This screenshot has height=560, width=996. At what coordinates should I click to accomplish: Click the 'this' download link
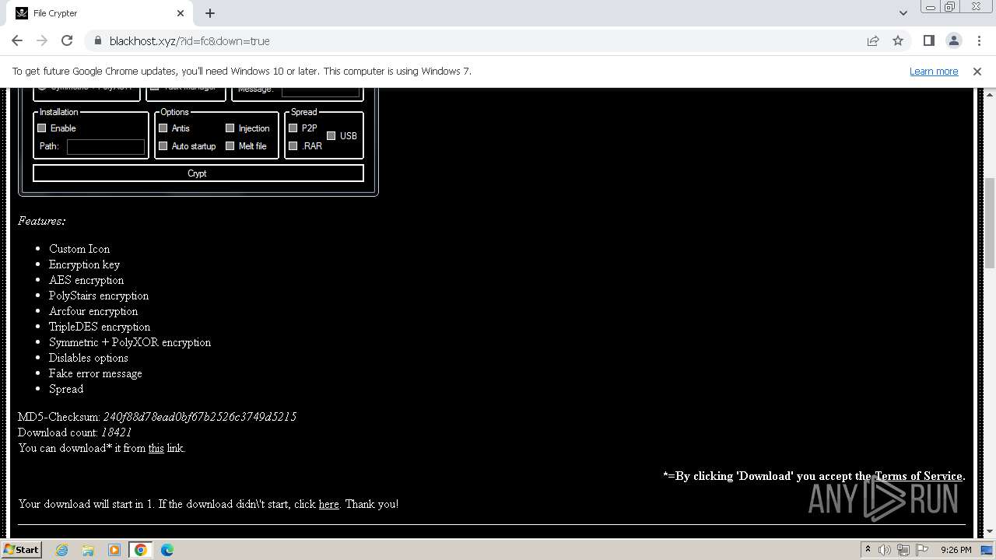pos(156,448)
